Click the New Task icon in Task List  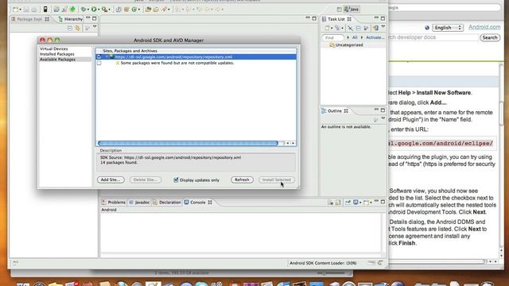[x=328, y=29]
